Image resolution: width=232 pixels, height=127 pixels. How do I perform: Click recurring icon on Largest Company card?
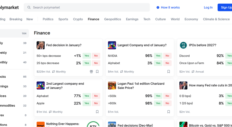click(x=122, y=72)
